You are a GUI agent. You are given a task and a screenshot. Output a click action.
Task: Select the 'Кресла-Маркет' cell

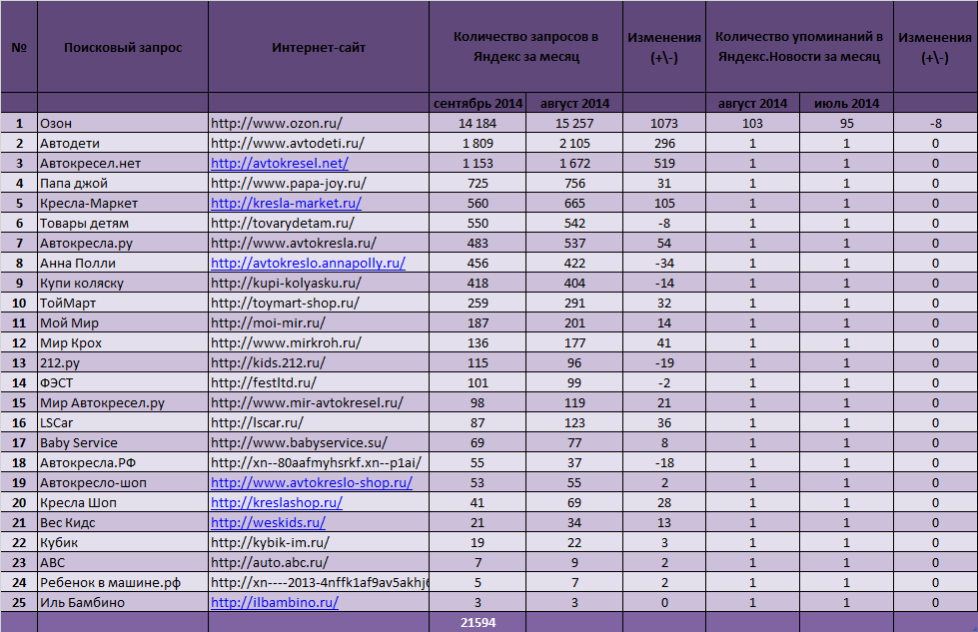[x=123, y=204]
